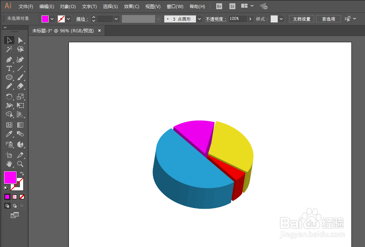Open arrange documents dropdown arrow
This screenshot has height=247, width=365.
click(252, 6)
